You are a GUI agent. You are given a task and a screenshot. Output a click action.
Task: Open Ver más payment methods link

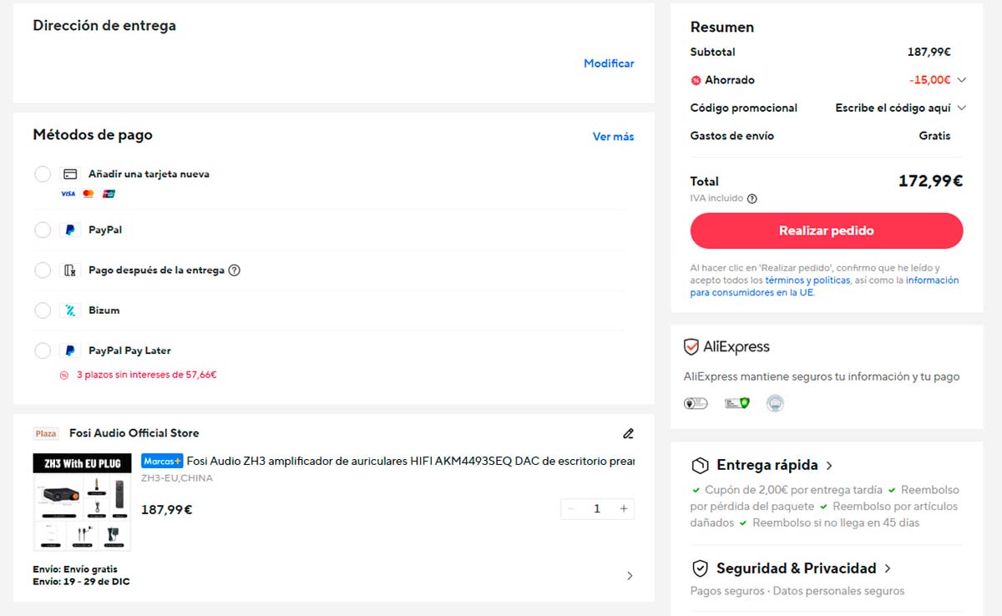coord(613,136)
